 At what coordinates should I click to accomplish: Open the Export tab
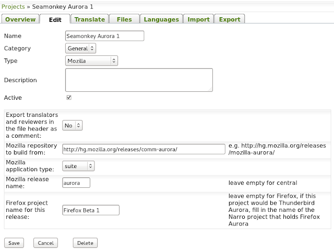click(230, 19)
